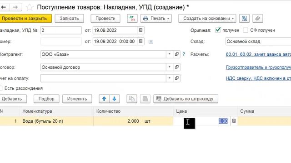
Task: Click the Провести и закрыть button
Action: [25, 18]
